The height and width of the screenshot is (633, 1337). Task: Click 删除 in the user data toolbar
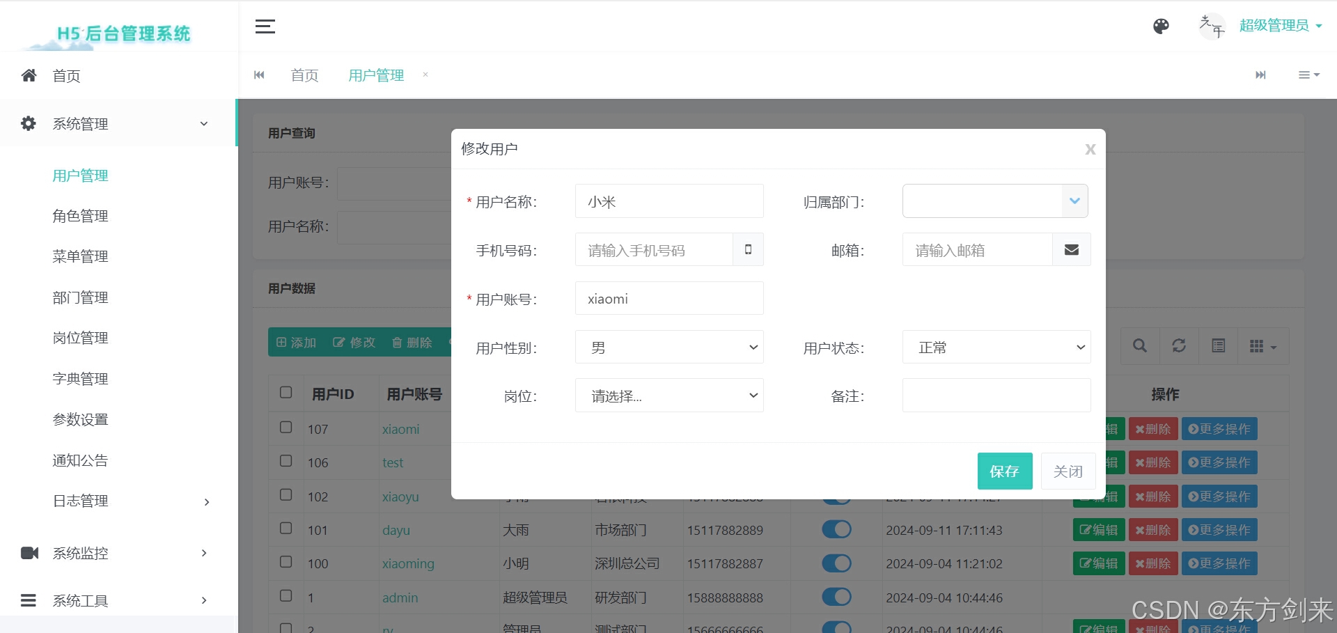pyautogui.click(x=412, y=343)
